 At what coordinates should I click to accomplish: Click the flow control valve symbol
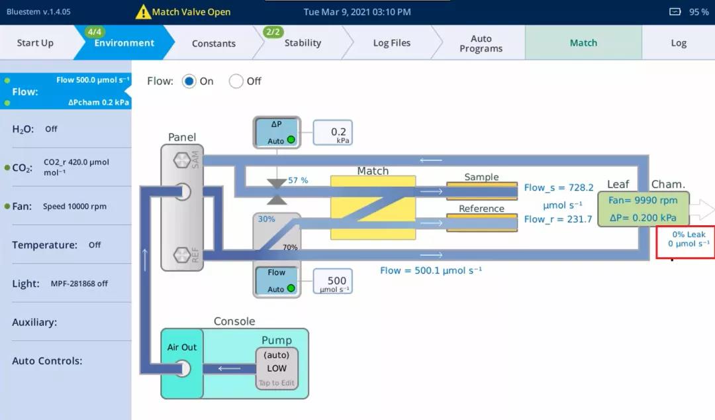click(276, 191)
